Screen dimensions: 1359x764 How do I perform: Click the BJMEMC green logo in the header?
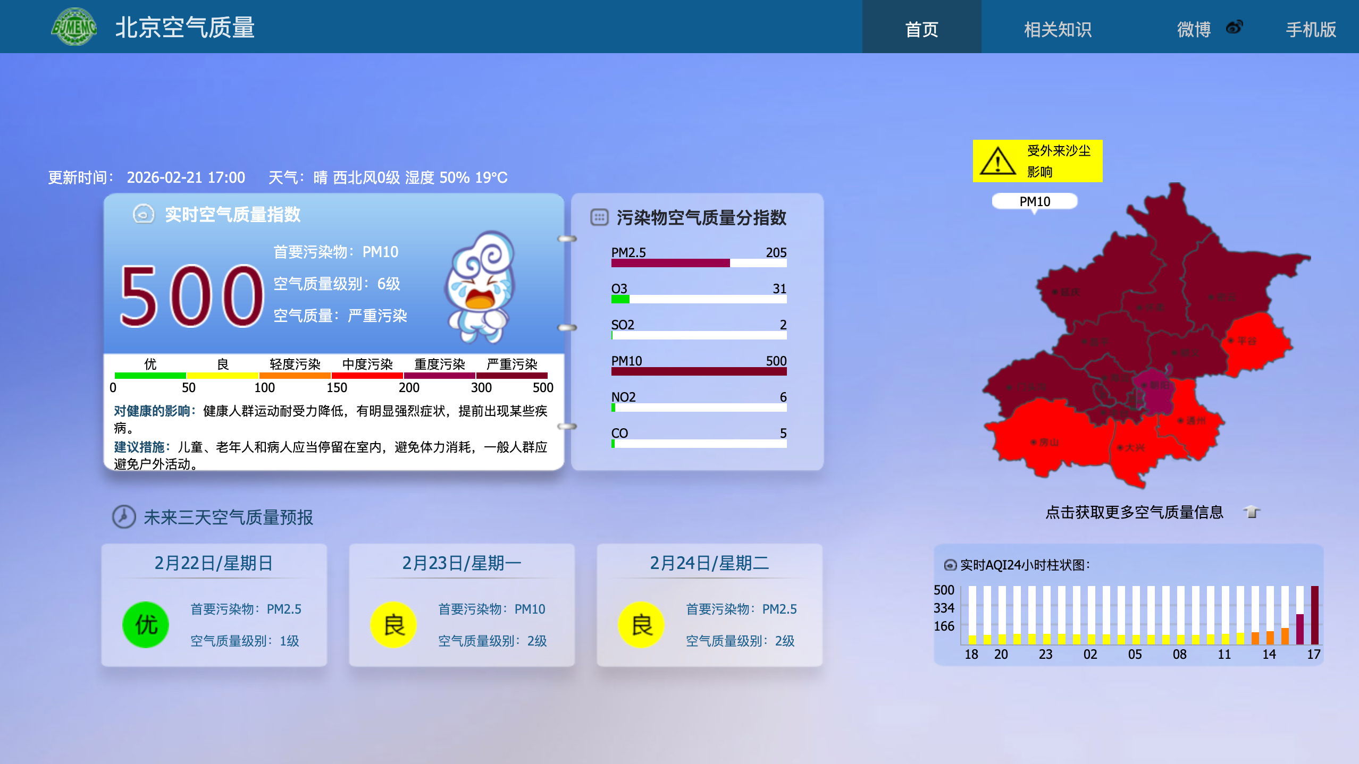click(74, 27)
